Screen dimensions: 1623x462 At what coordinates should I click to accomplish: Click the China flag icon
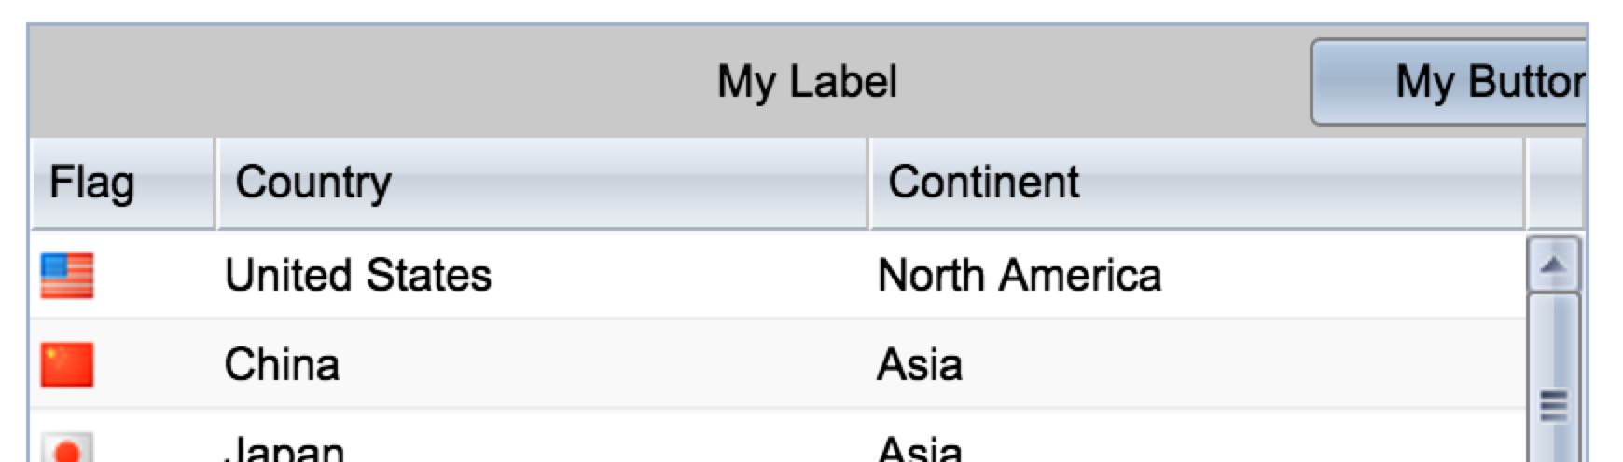point(67,364)
